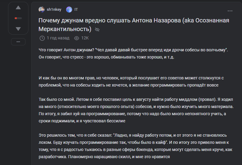Collapse the post with the minus button

[x=18, y=42]
